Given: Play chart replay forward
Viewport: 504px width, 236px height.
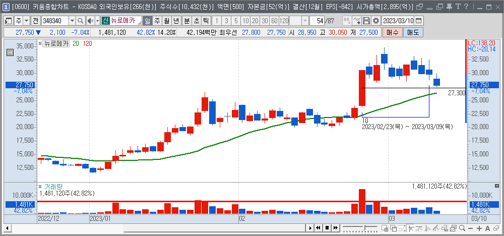Looking at the screenshot, I should pyautogui.click(x=310, y=228).
